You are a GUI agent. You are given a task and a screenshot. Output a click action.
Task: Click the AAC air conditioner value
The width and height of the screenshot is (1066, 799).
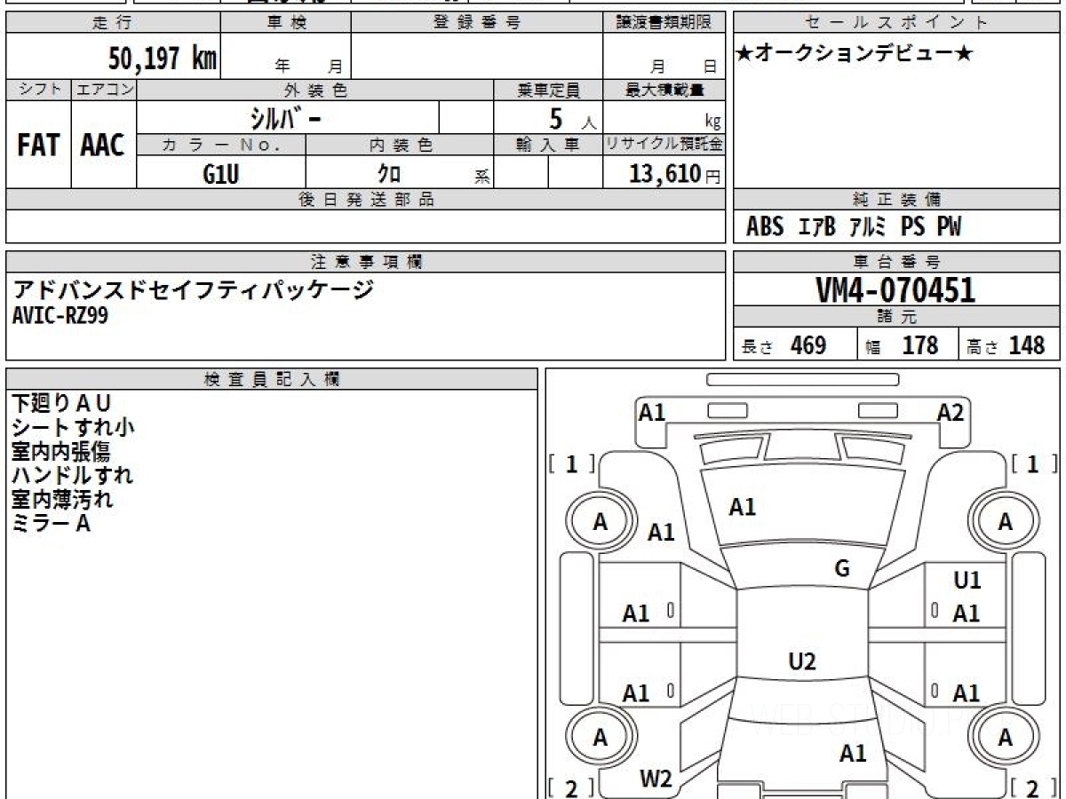pos(103,145)
